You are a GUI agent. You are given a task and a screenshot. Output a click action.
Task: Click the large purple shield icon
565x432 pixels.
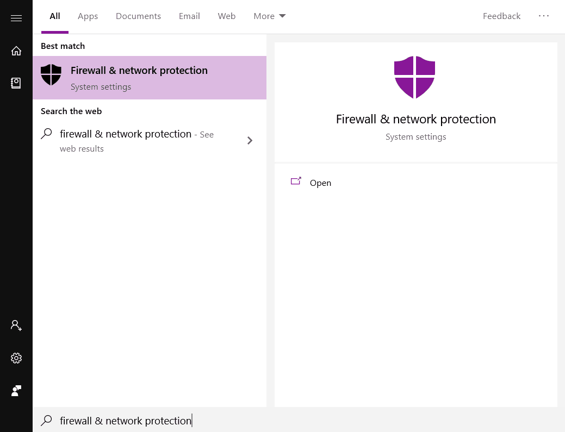[415, 77]
